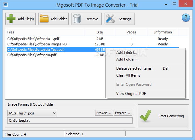Click the Remove button label
The height and width of the screenshot is (140, 195).
pos(92,19)
